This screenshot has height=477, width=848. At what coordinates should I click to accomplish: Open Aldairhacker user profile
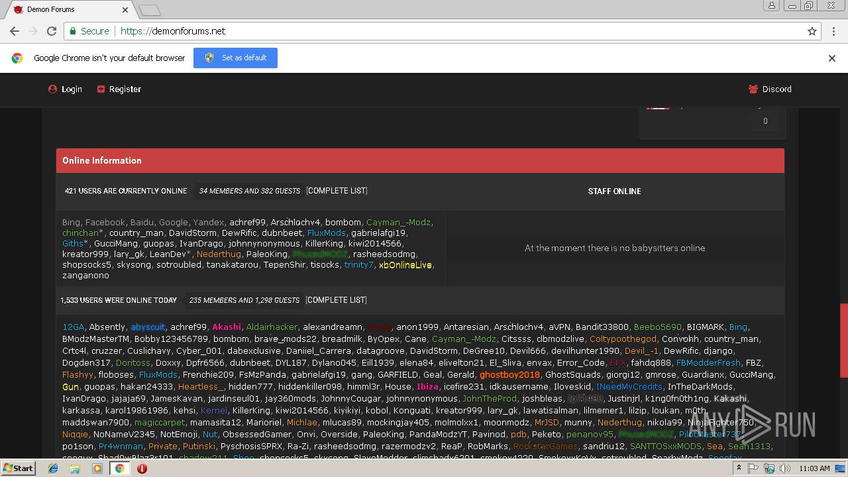click(x=272, y=327)
